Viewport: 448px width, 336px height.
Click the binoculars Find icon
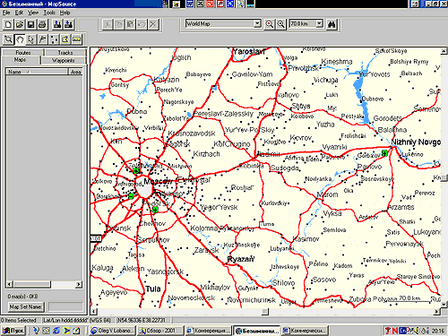point(332,24)
